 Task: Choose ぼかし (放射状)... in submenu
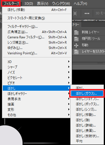[x=87, y=136]
